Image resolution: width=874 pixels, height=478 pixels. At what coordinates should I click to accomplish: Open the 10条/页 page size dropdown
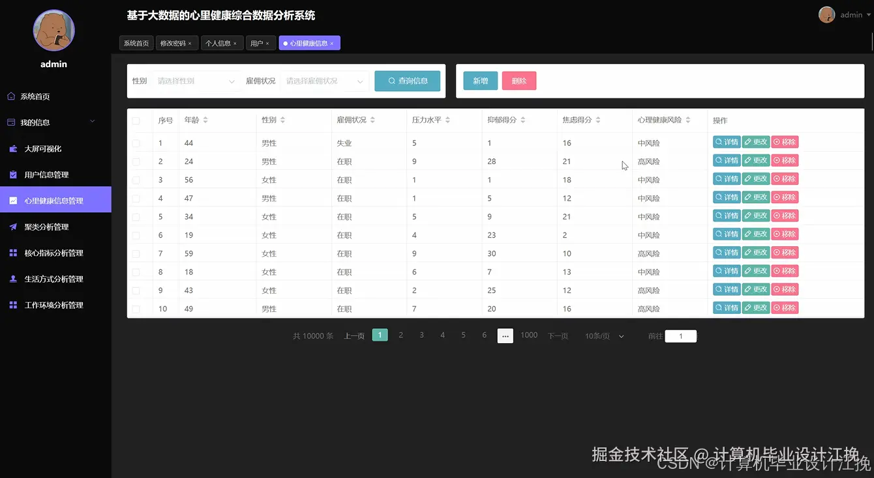coord(605,336)
